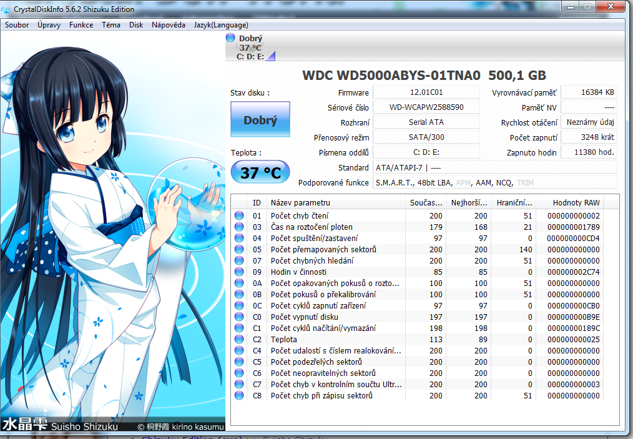Viewport: 633px width, 439px height.
Task: Click the CrystalDiskInfo title bar app icon
Action: pyautogui.click(x=6, y=9)
